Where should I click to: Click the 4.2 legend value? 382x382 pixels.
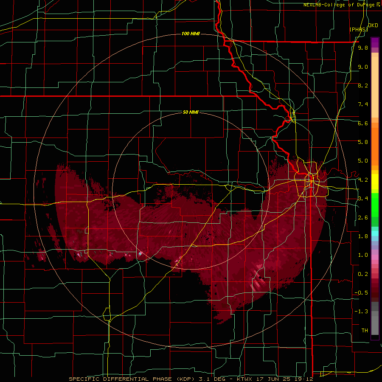coord(363,180)
